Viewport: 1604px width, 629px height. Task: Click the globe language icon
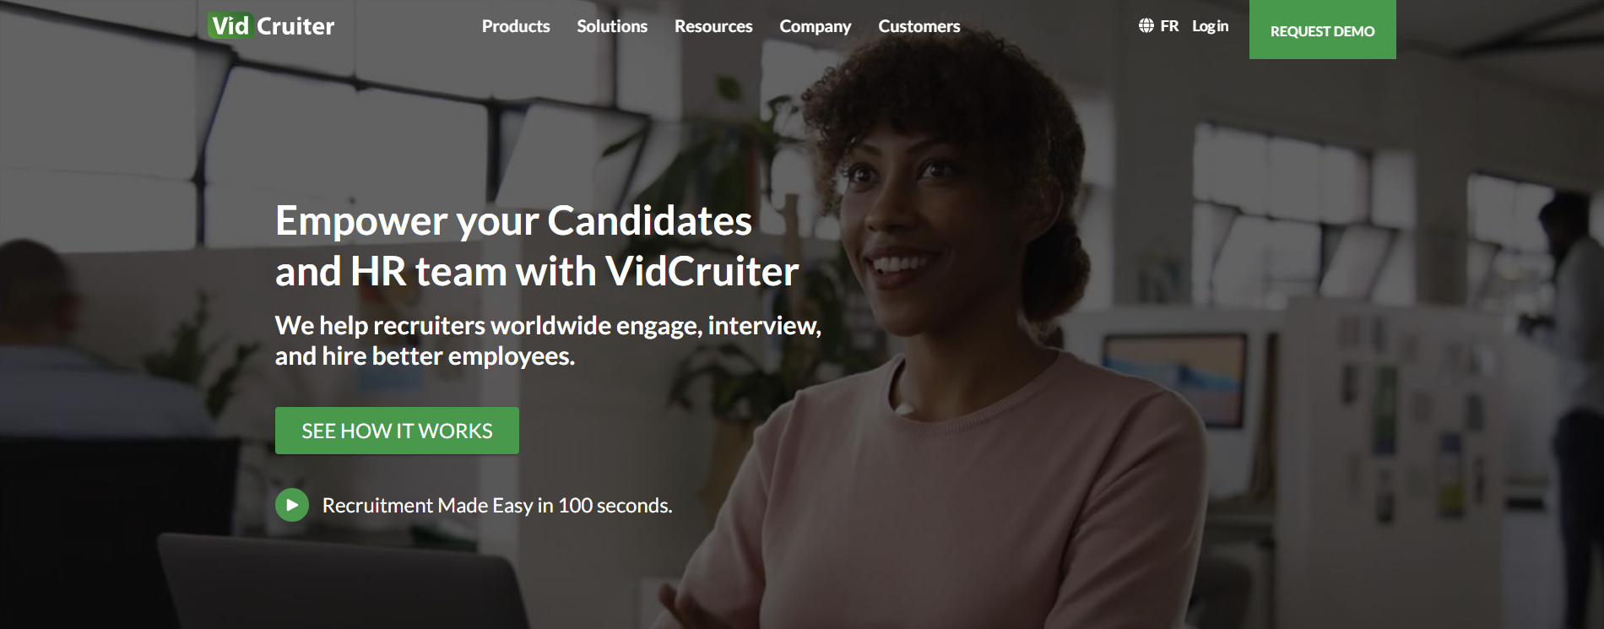tap(1146, 26)
